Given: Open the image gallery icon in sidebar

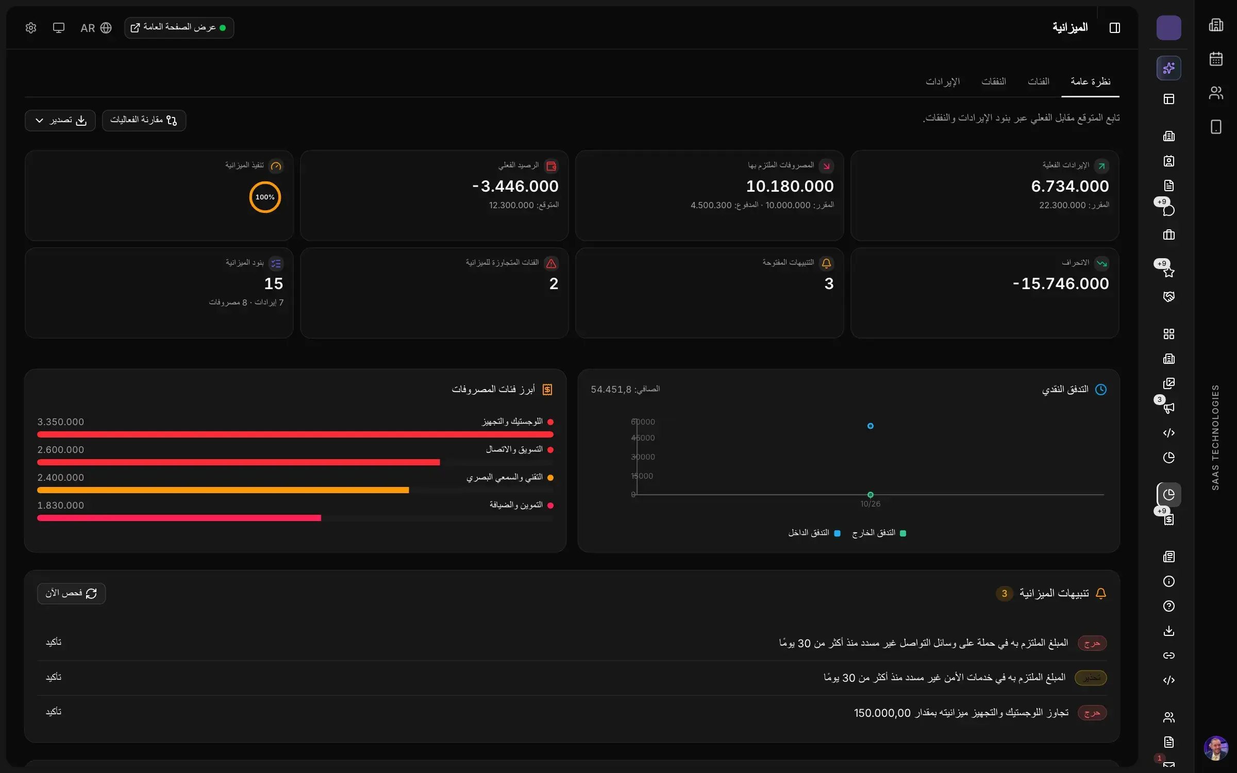Looking at the screenshot, I should point(1168,383).
